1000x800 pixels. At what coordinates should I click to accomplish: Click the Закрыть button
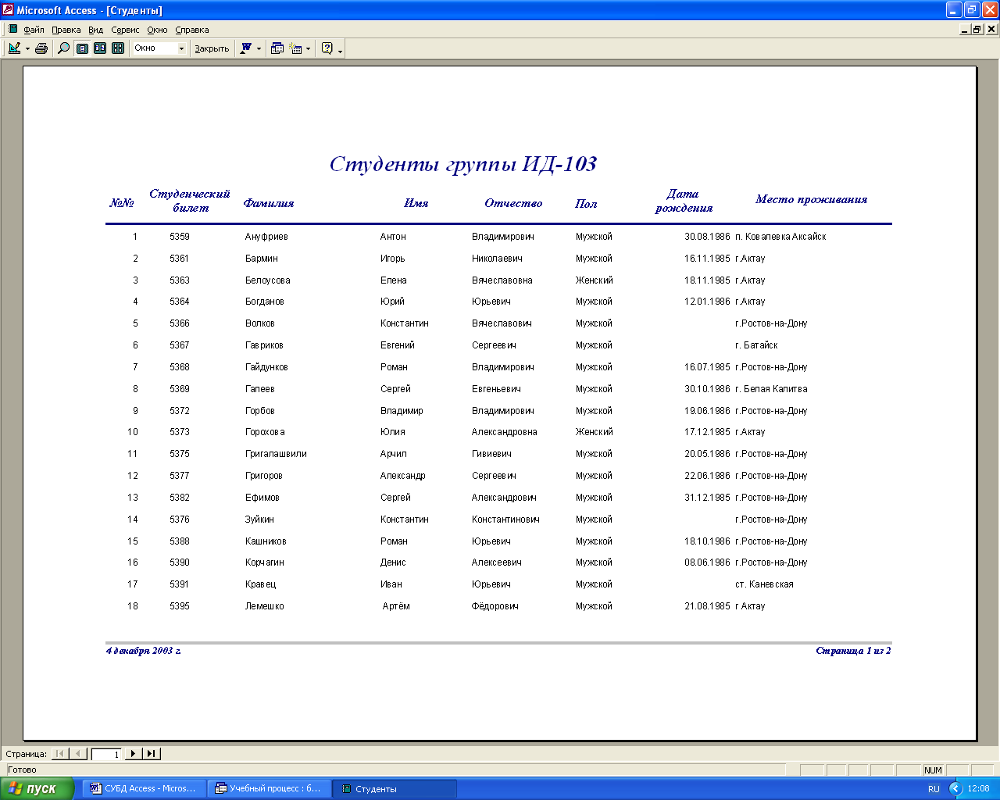212,48
